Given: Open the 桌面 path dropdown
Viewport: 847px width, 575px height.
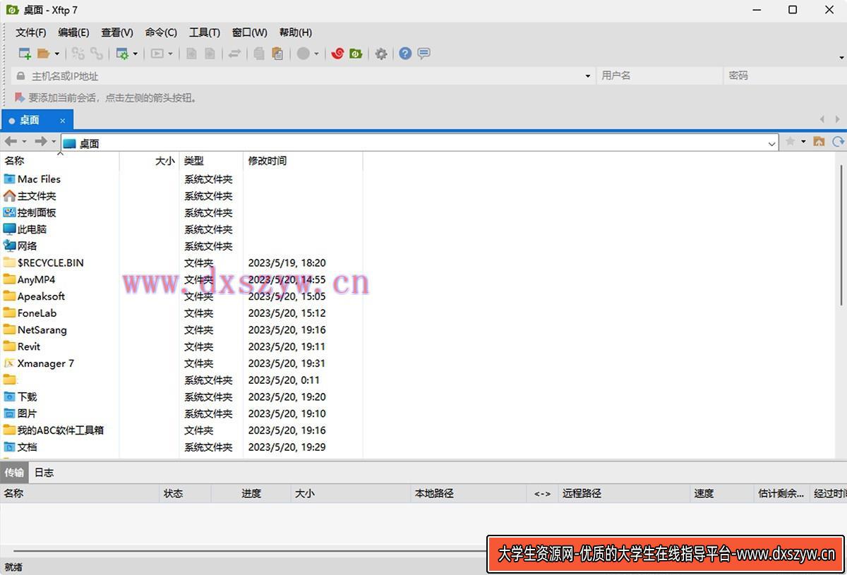Looking at the screenshot, I should [771, 143].
